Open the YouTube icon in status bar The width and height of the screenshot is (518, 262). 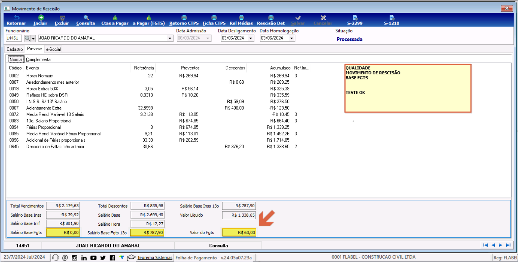(93, 258)
